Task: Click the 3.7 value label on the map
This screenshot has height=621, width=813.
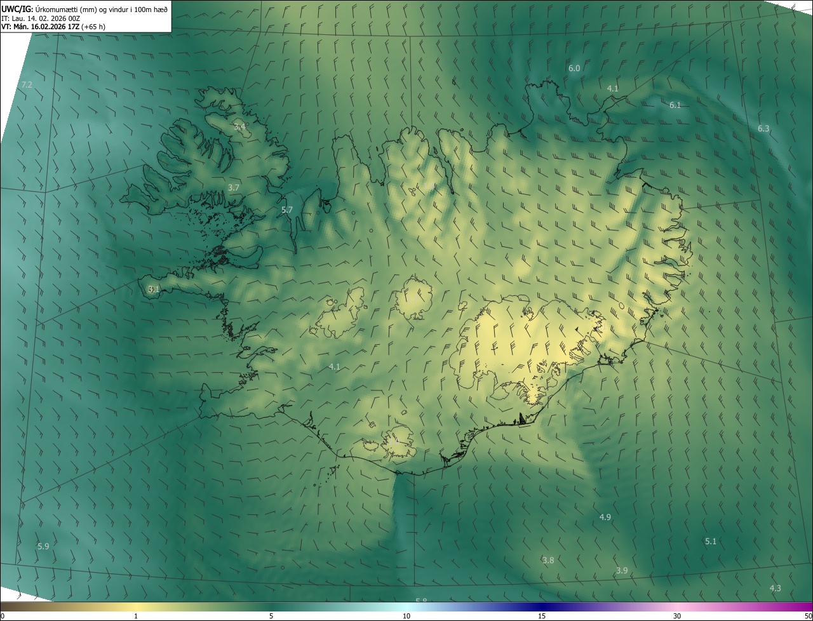Action: [x=233, y=187]
